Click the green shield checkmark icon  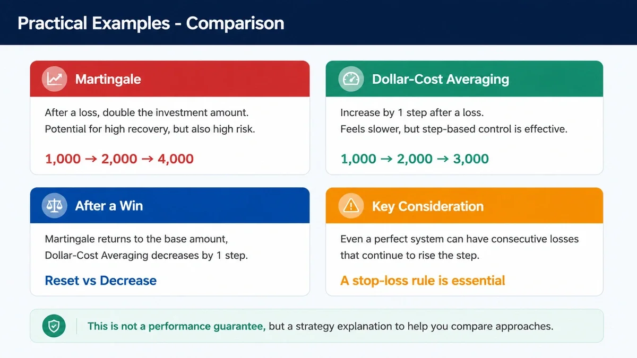point(54,326)
